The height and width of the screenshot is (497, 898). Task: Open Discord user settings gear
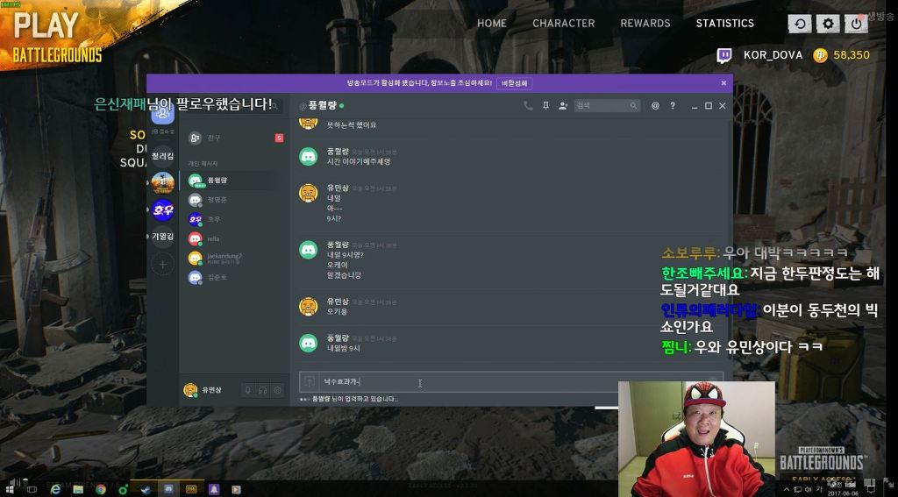(278, 391)
